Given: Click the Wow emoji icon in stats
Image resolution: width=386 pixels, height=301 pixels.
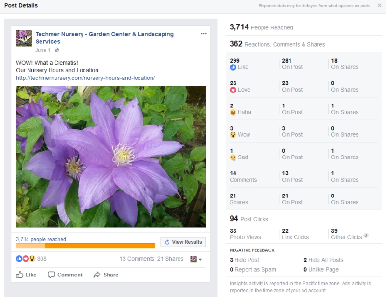Looking at the screenshot, I should pos(233,135).
